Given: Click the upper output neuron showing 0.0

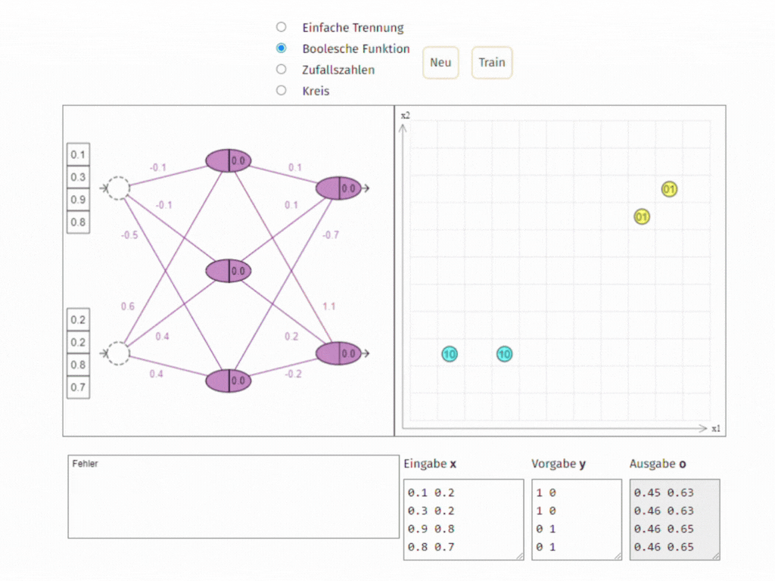Looking at the screenshot, I should point(339,188).
